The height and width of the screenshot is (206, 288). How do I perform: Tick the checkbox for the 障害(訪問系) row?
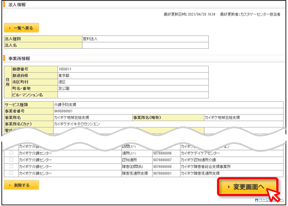pyautogui.click(x=11, y=166)
